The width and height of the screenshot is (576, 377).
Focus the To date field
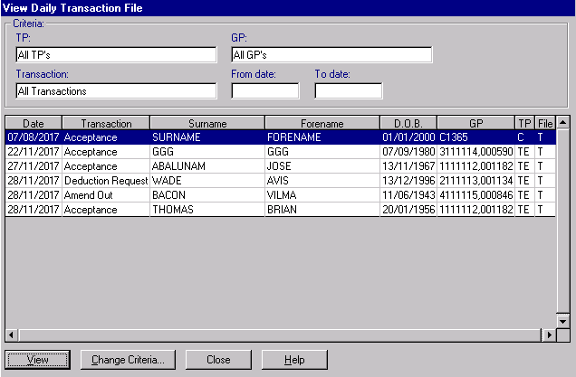[348, 90]
